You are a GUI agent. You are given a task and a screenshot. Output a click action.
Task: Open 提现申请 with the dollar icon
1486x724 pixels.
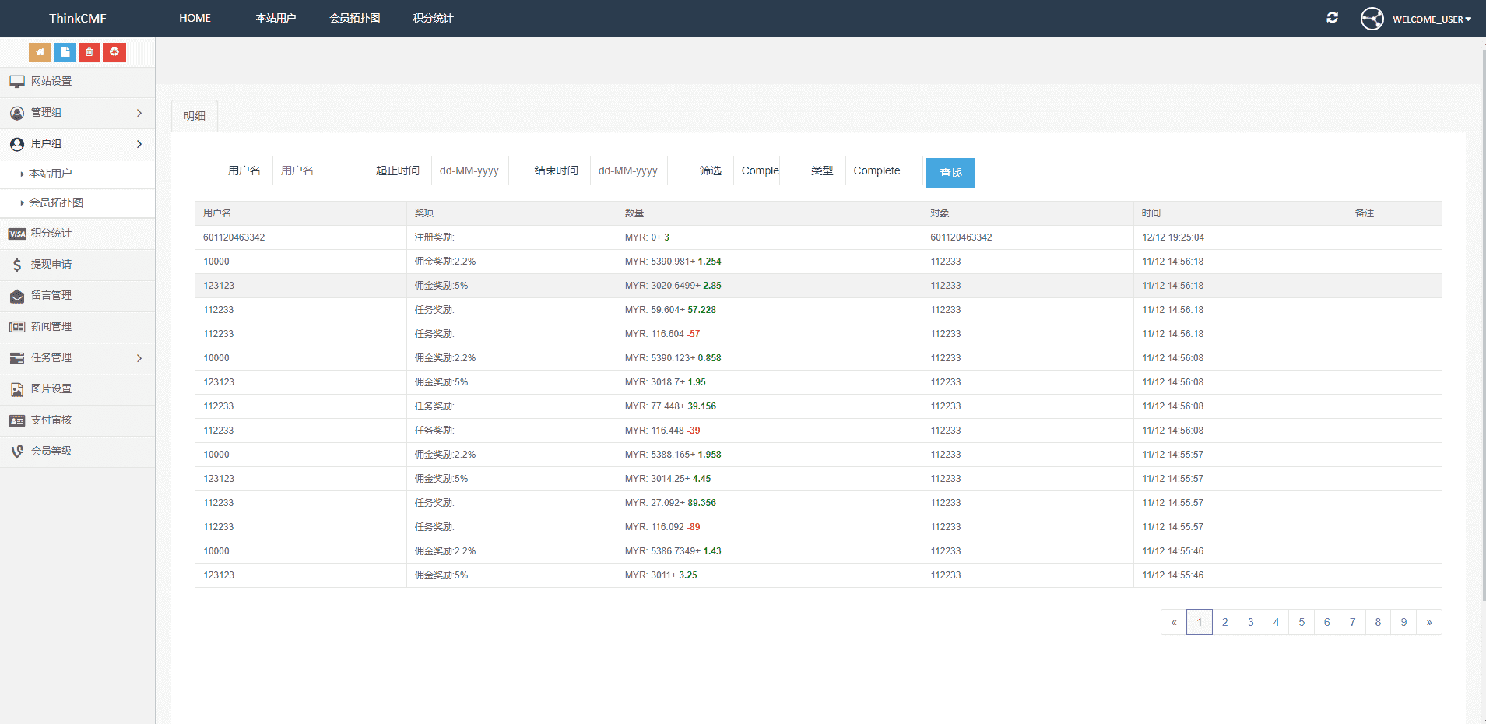[51, 265]
